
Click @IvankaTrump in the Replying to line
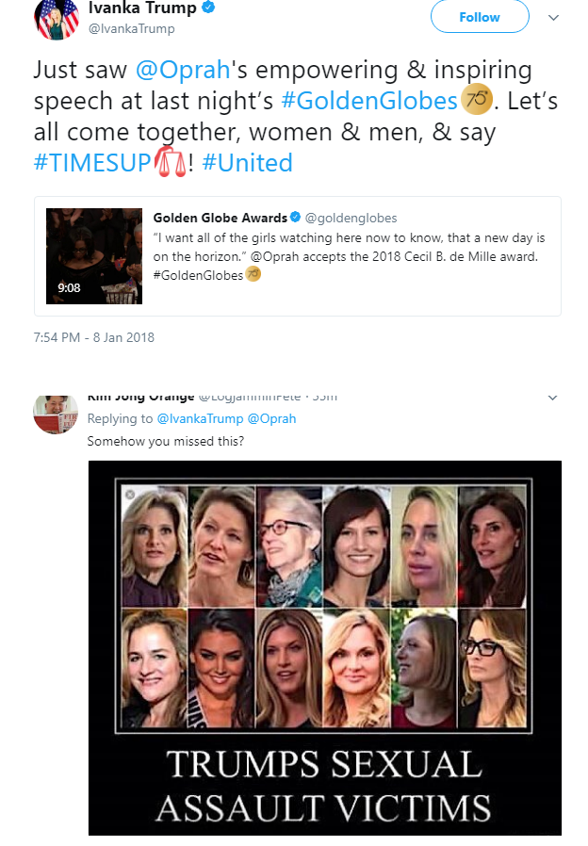(x=200, y=418)
